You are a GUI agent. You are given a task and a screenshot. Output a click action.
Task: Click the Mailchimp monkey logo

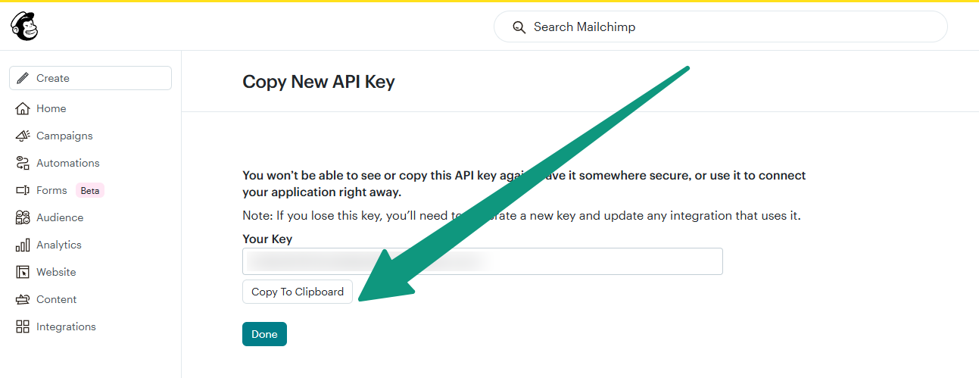pyautogui.click(x=23, y=27)
